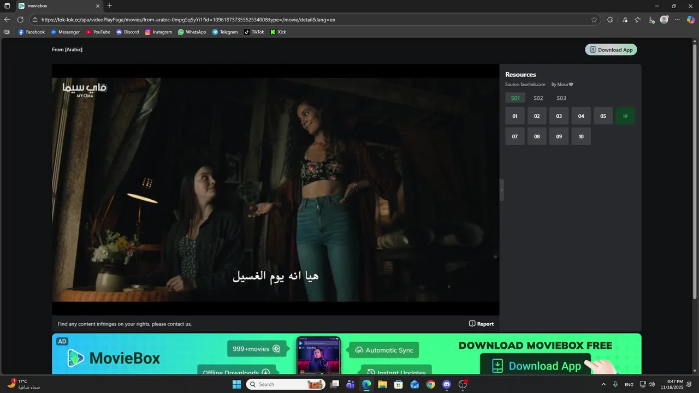Open Discord from the taskbar

[x=447, y=384]
